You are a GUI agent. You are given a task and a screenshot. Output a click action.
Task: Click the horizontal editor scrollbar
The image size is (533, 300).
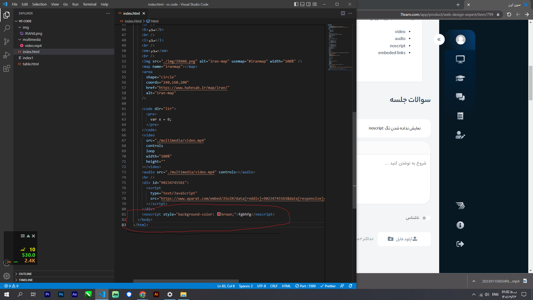(186, 281)
